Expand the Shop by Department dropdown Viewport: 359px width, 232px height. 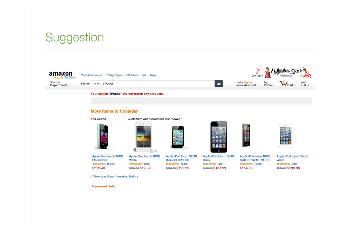coord(60,84)
